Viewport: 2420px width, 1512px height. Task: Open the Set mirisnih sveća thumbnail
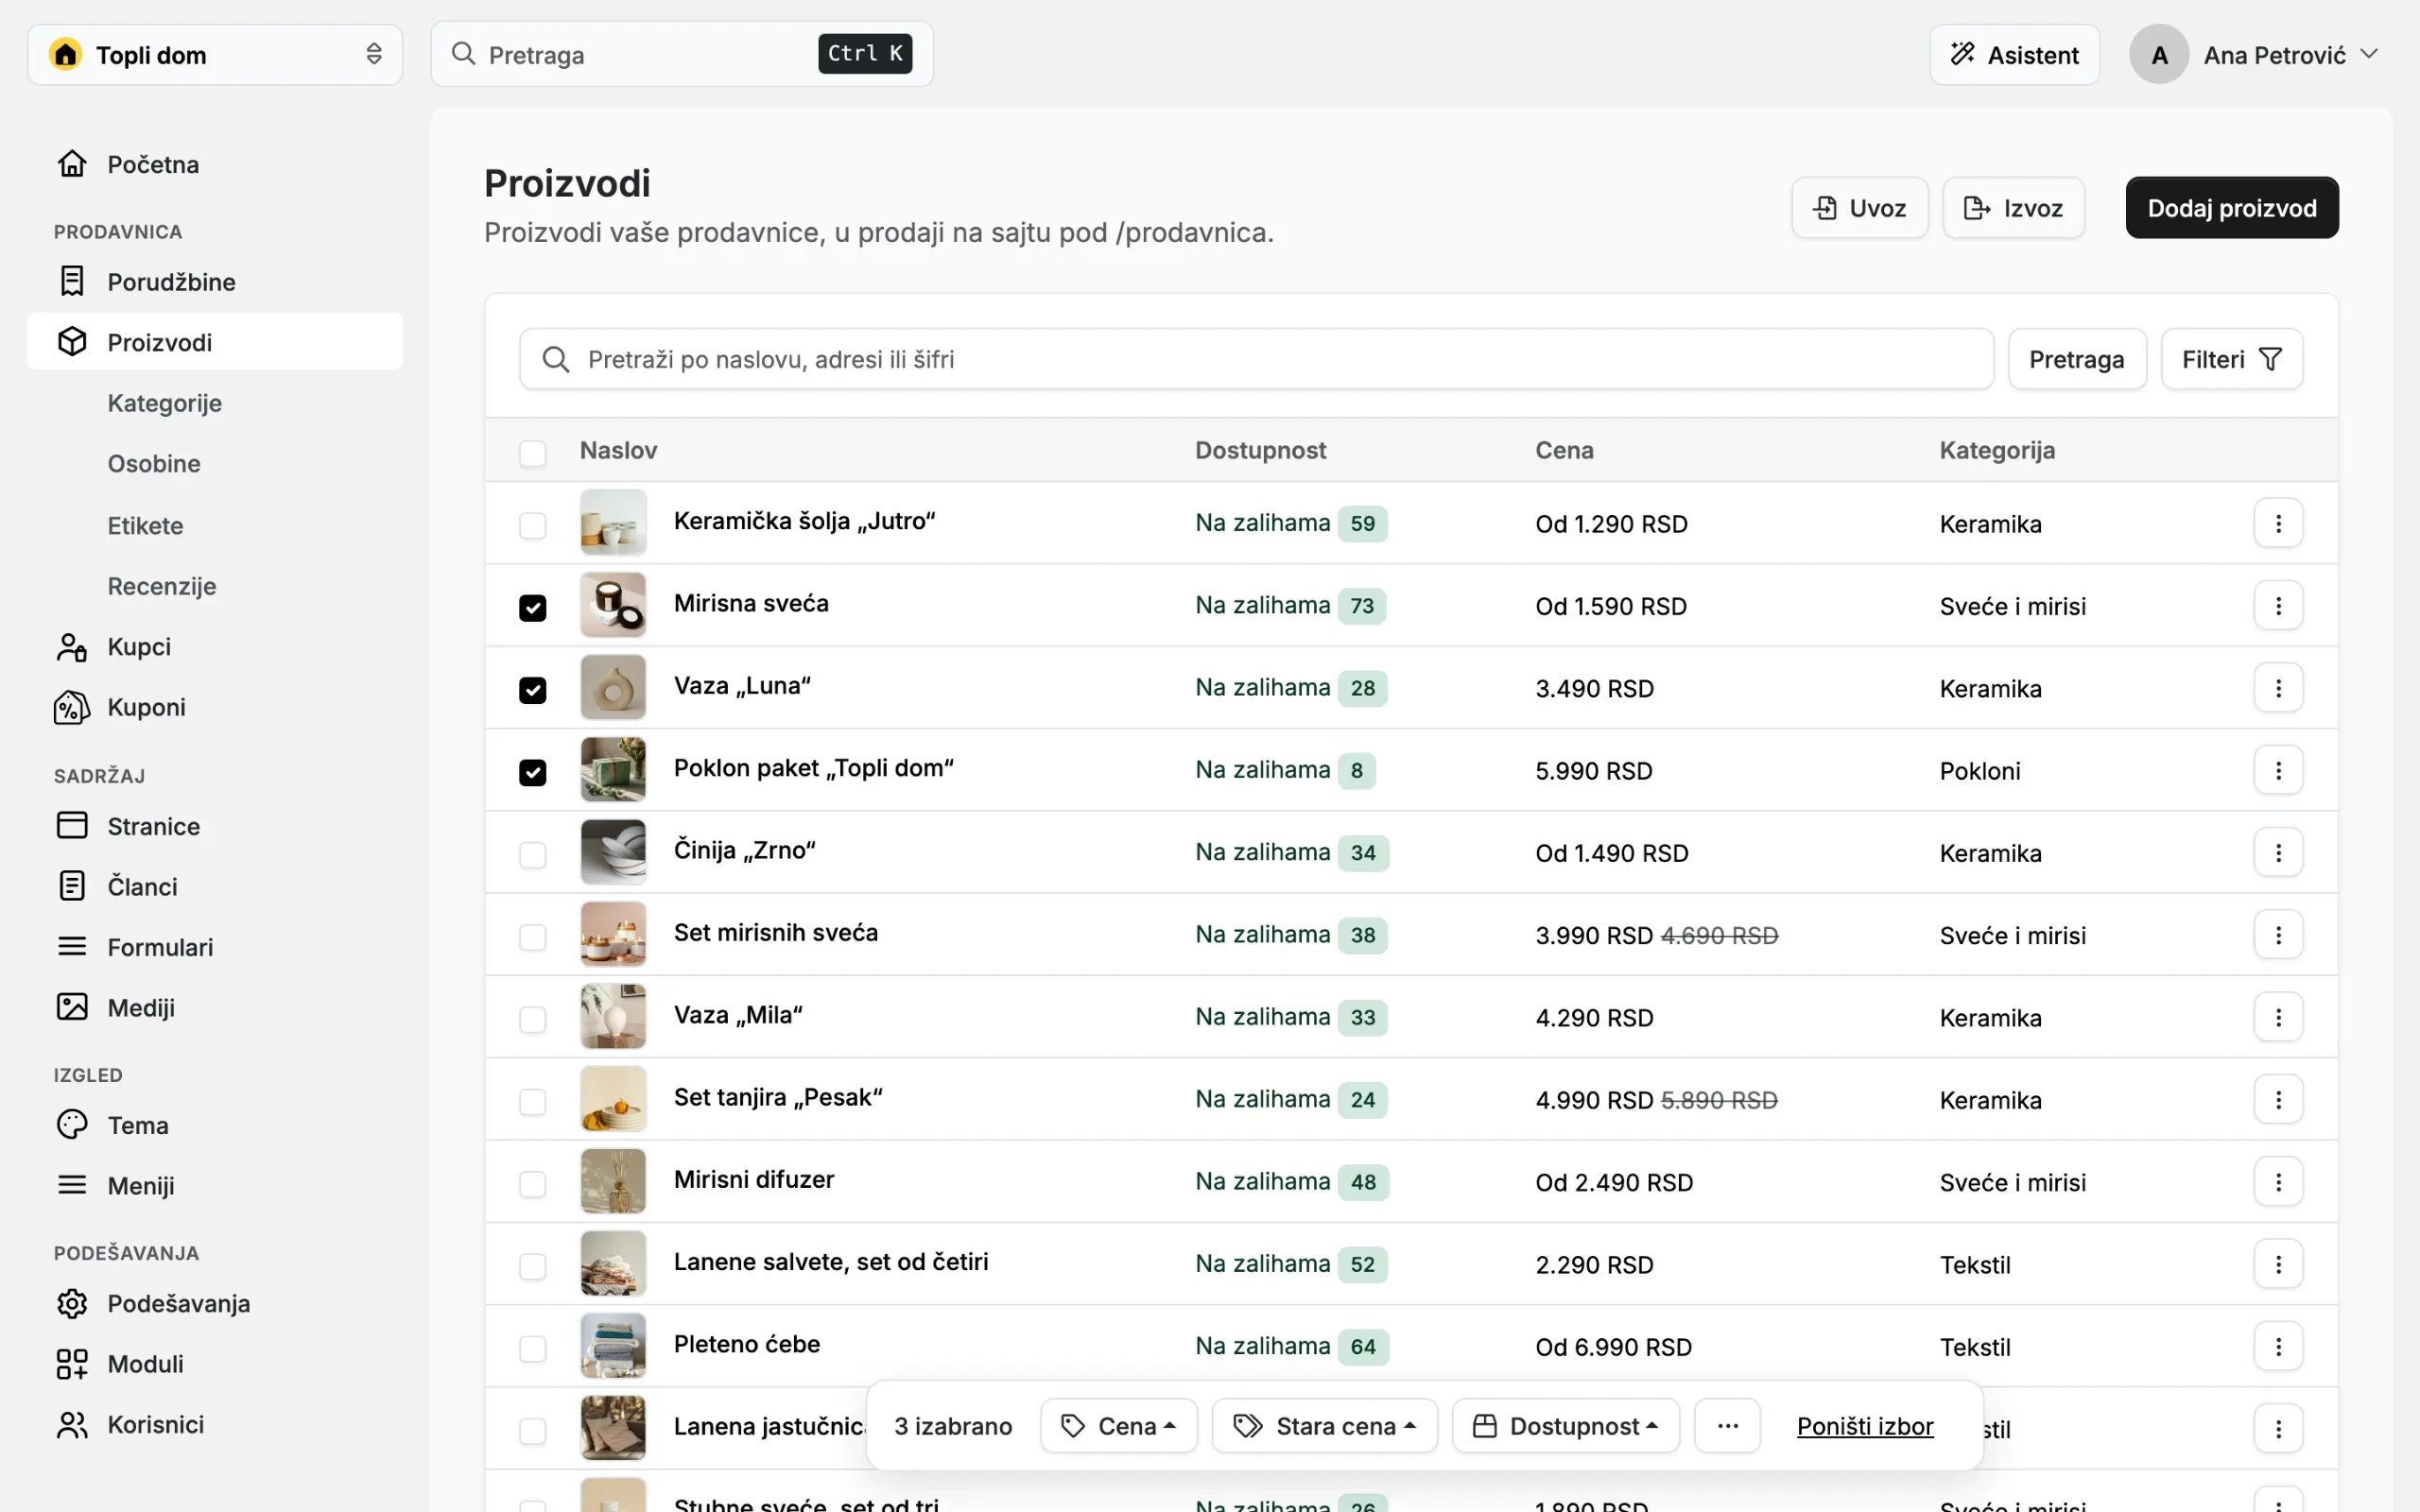click(x=613, y=934)
